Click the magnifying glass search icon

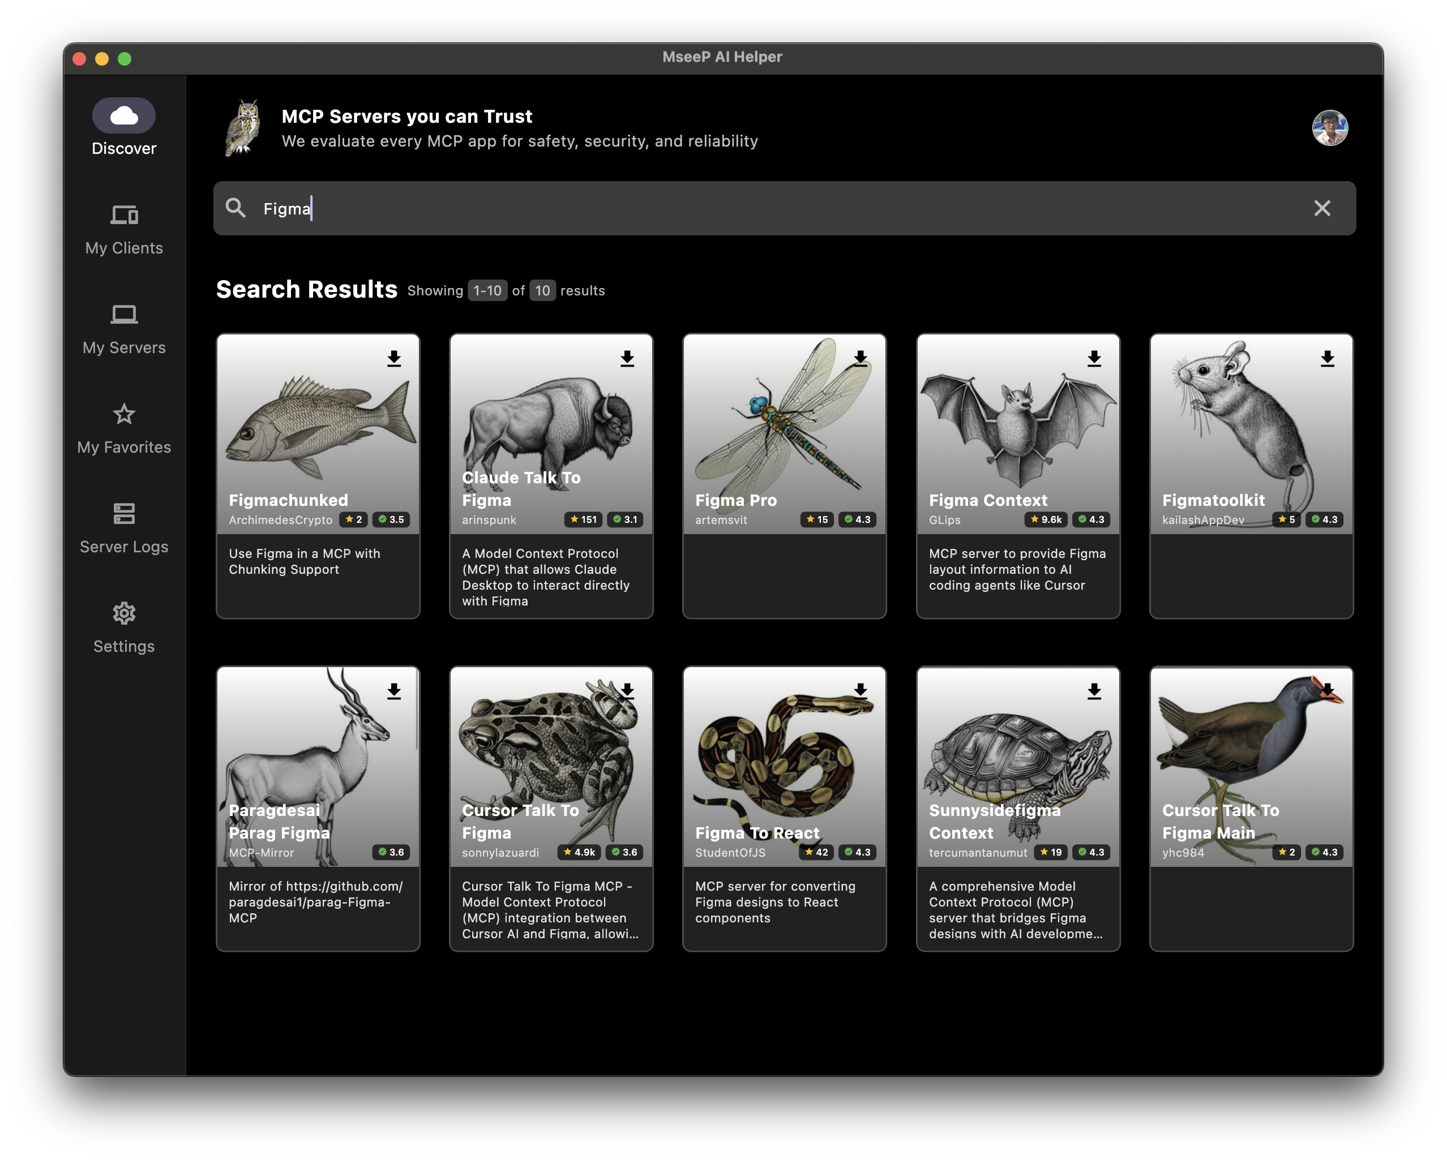point(236,208)
